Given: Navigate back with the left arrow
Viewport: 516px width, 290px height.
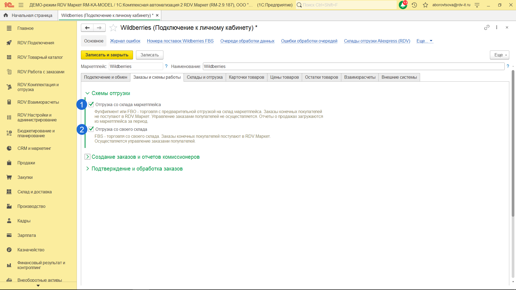Looking at the screenshot, I should (x=87, y=28).
